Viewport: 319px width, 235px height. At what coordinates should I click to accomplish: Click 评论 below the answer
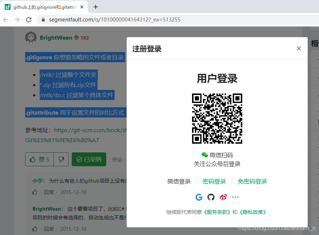click(x=117, y=160)
